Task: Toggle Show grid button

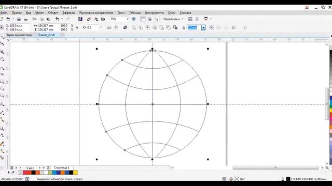Action: [x=150, y=19]
